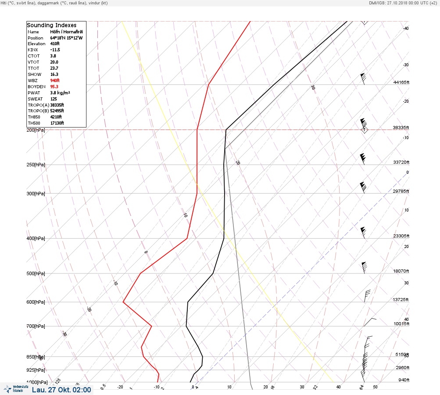The width and height of the screenshot is (440, 395).
Task: Click the '940ft' height label at chart bottom right
Action: pos(404,380)
